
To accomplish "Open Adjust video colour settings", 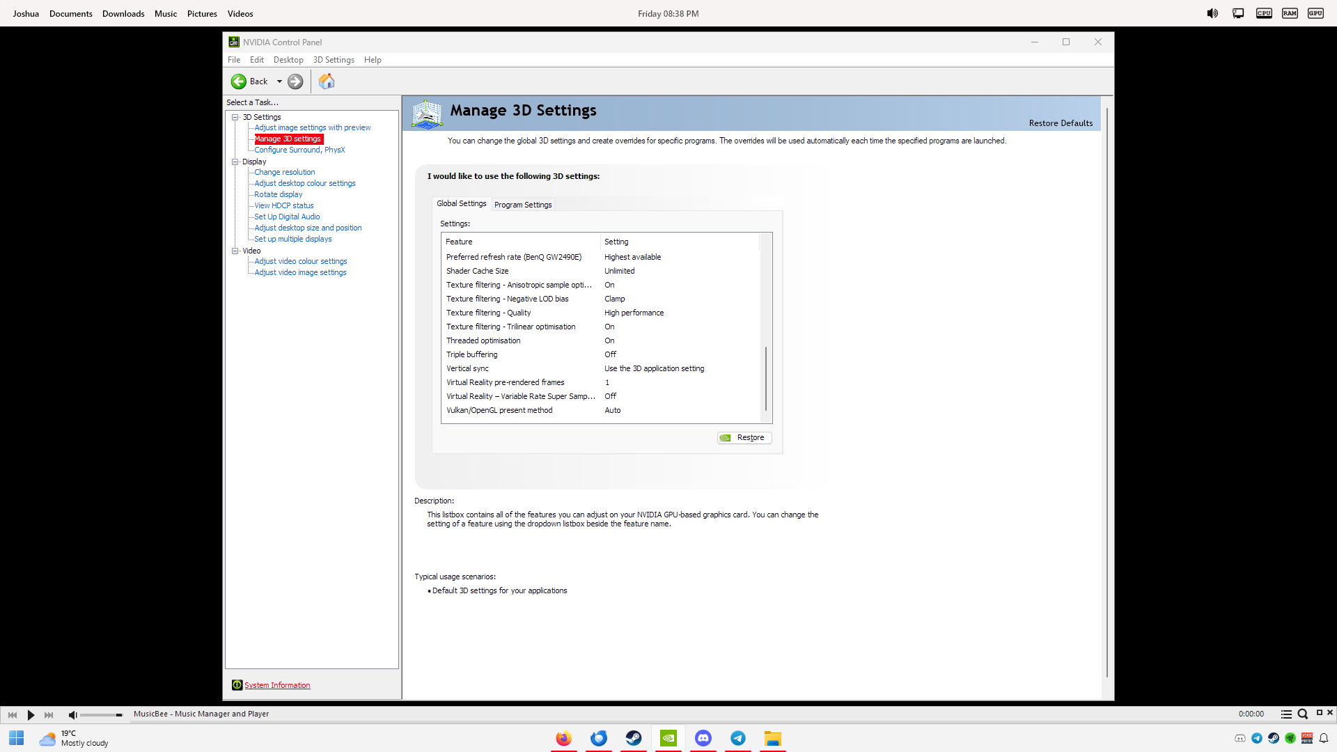I will click(301, 261).
